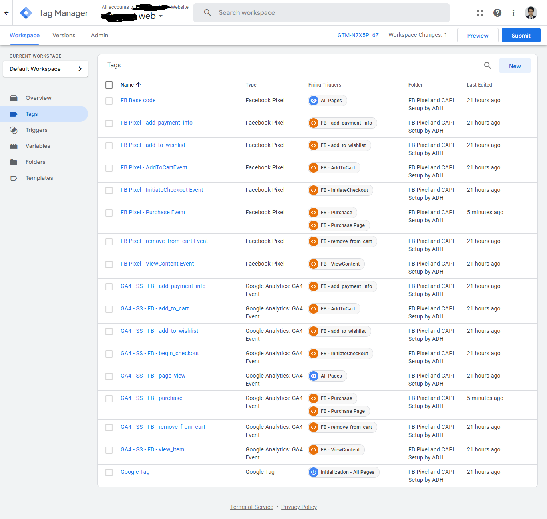Click the Variables sidebar icon
This screenshot has width=547, height=519.
14,146
